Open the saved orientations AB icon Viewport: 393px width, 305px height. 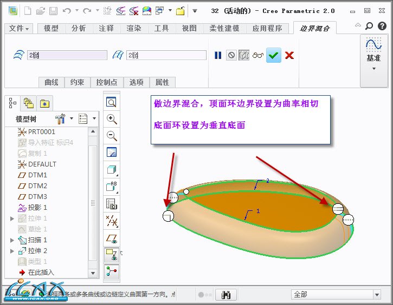tap(112, 186)
